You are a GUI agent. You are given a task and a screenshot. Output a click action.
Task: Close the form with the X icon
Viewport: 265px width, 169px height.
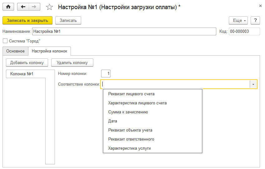coord(260,6)
